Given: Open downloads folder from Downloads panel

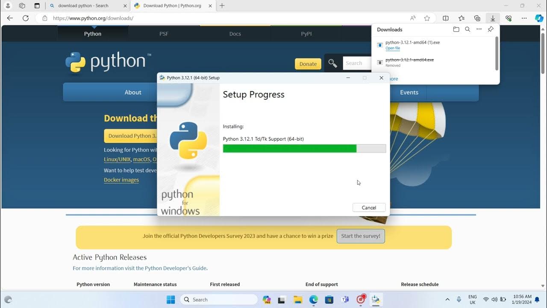Looking at the screenshot, I should pyautogui.click(x=456, y=30).
